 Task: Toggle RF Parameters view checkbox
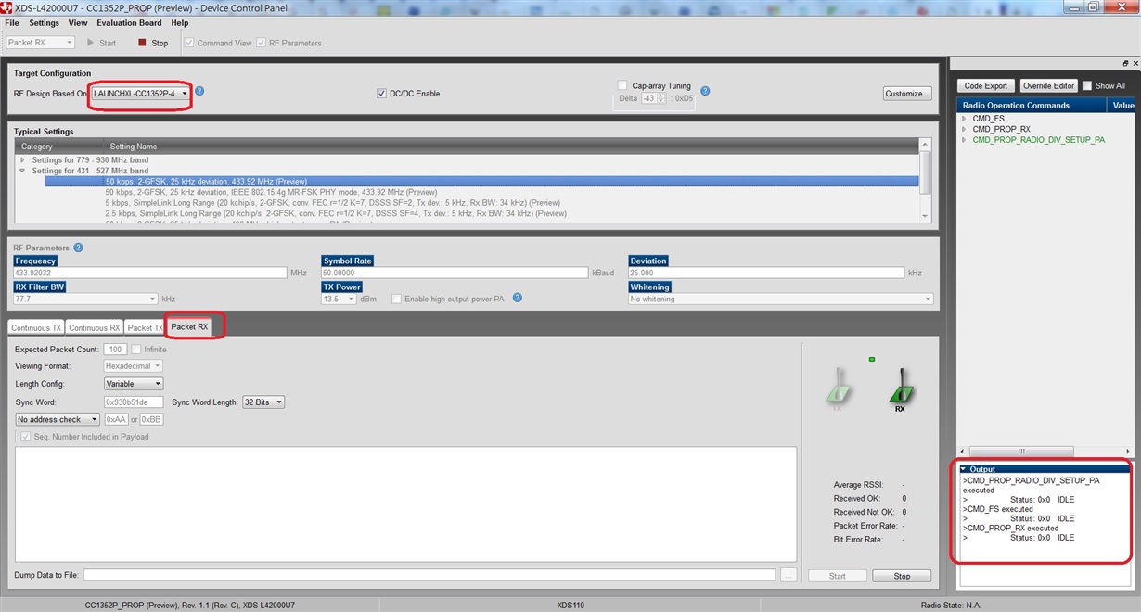pyautogui.click(x=262, y=43)
